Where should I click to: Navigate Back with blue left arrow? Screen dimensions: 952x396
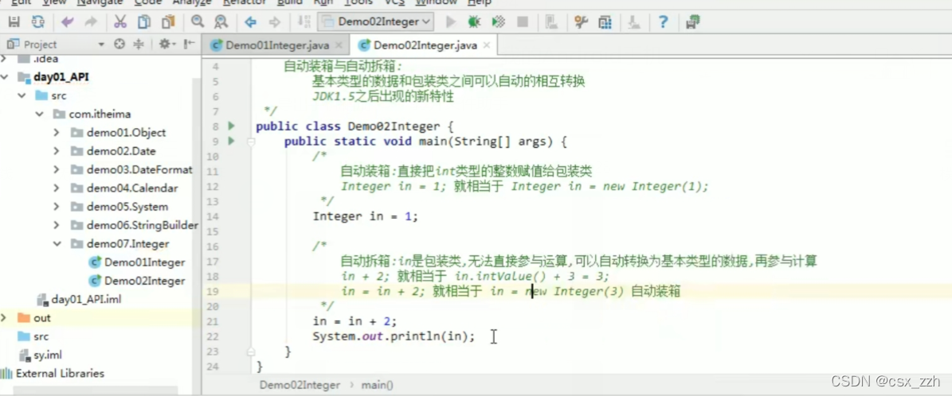250,21
